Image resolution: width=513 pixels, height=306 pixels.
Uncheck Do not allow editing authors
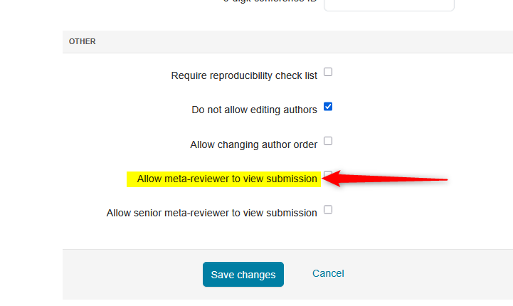328,107
